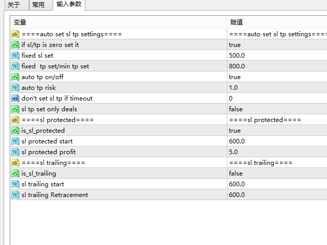327x245 pixels.
Task: Click the integer icon for don't set sl tp if timeout
Action: click(15, 99)
